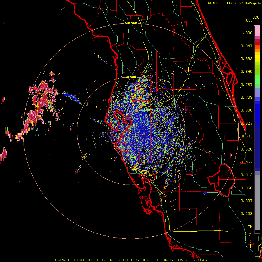The height and width of the screenshot is (262, 262).
Task: Click the 1.000 color scale value
Action: click(247, 33)
